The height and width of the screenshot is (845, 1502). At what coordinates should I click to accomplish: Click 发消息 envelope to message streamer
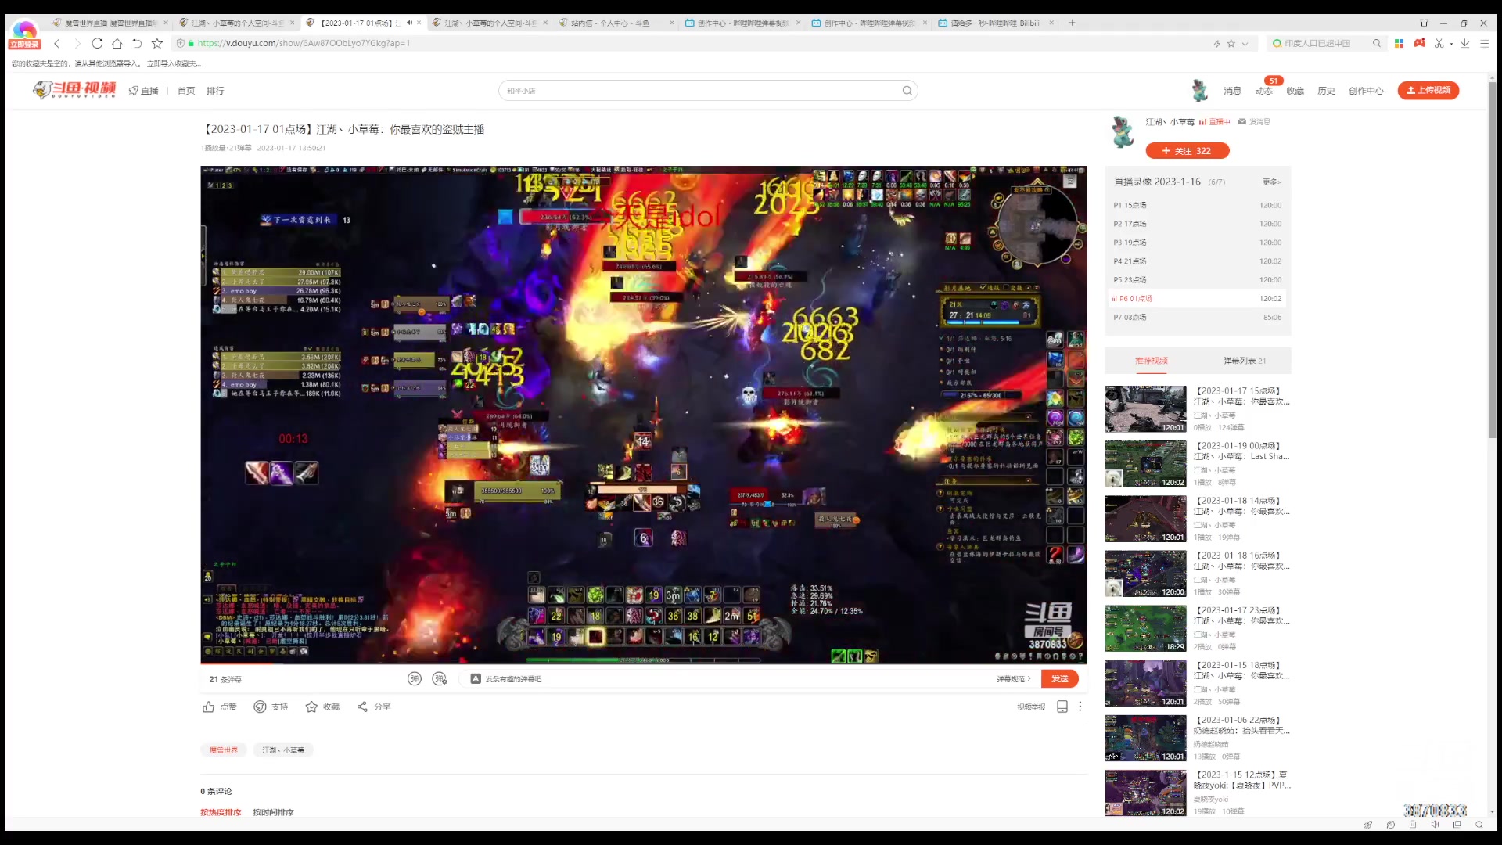(x=1254, y=122)
